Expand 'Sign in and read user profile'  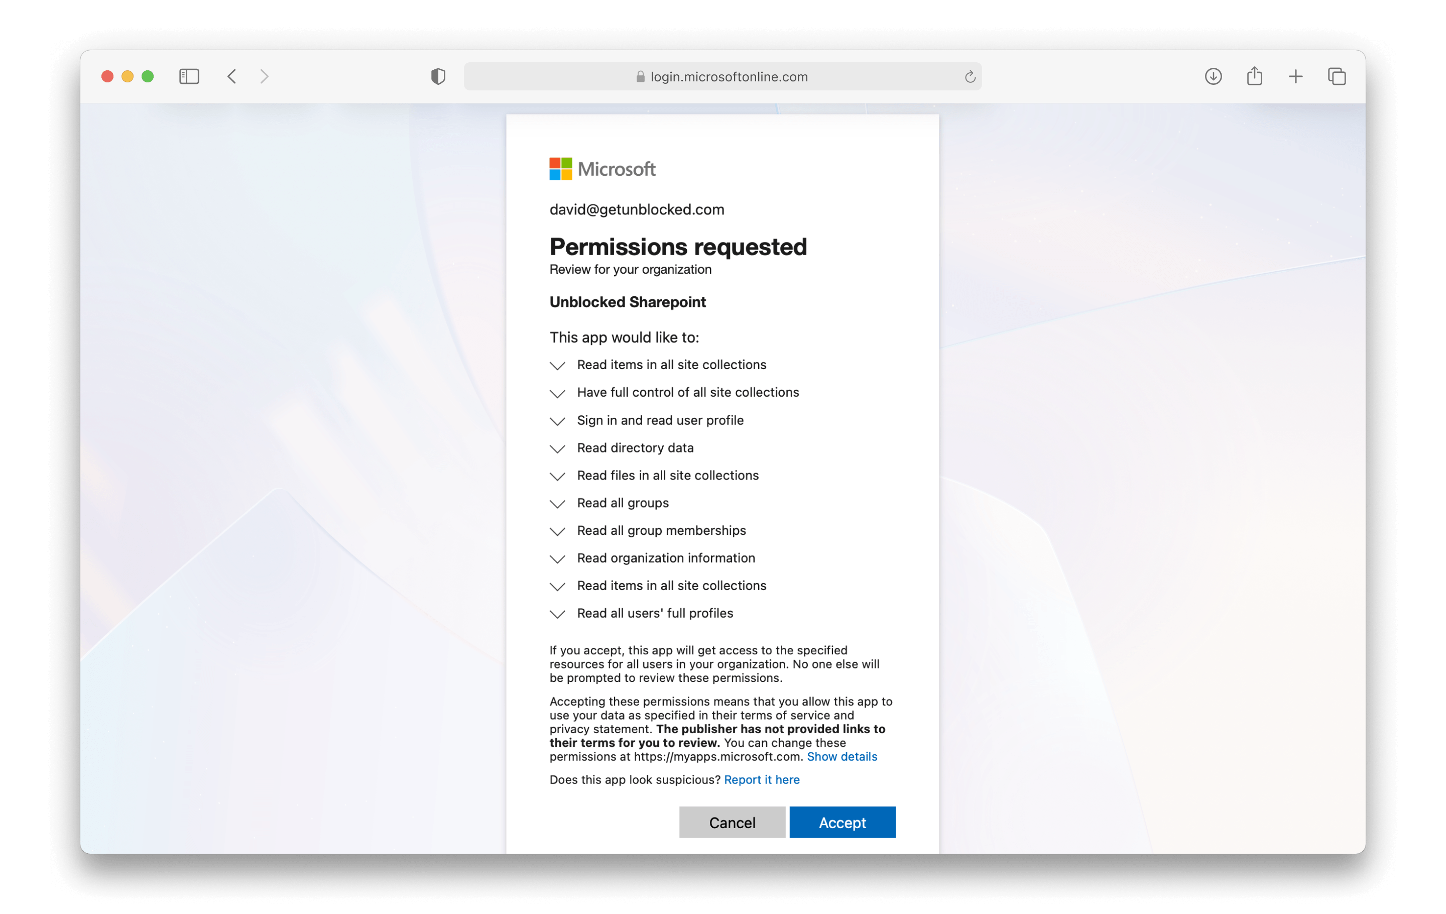click(557, 421)
